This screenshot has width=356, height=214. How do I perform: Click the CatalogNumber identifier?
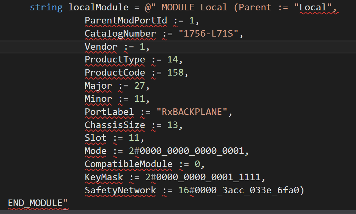click(120, 34)
